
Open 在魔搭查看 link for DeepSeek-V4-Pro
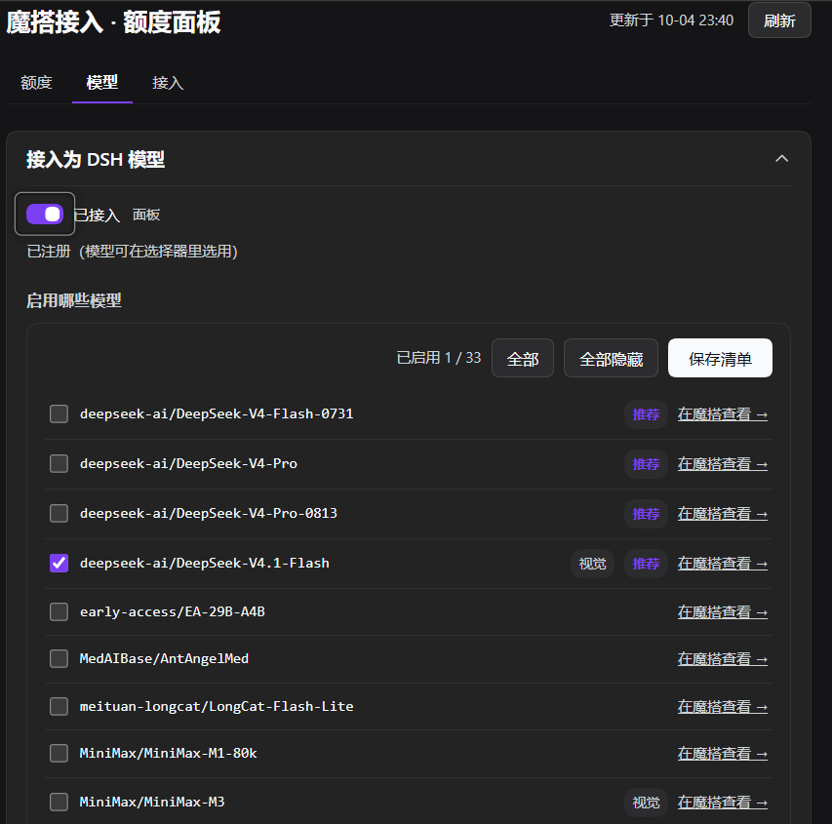(722, 464)
